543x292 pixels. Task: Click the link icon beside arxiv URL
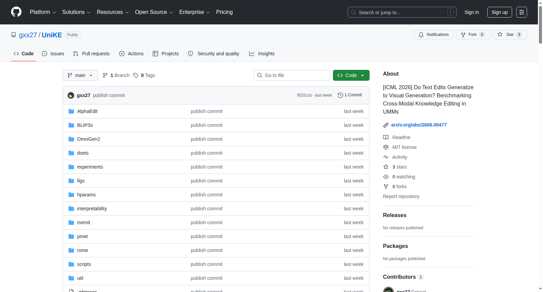[386, 125]
